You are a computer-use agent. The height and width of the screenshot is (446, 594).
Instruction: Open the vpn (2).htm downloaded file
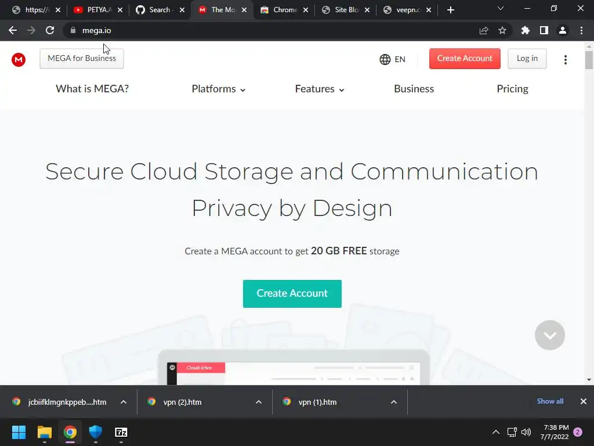coord(182,402)
